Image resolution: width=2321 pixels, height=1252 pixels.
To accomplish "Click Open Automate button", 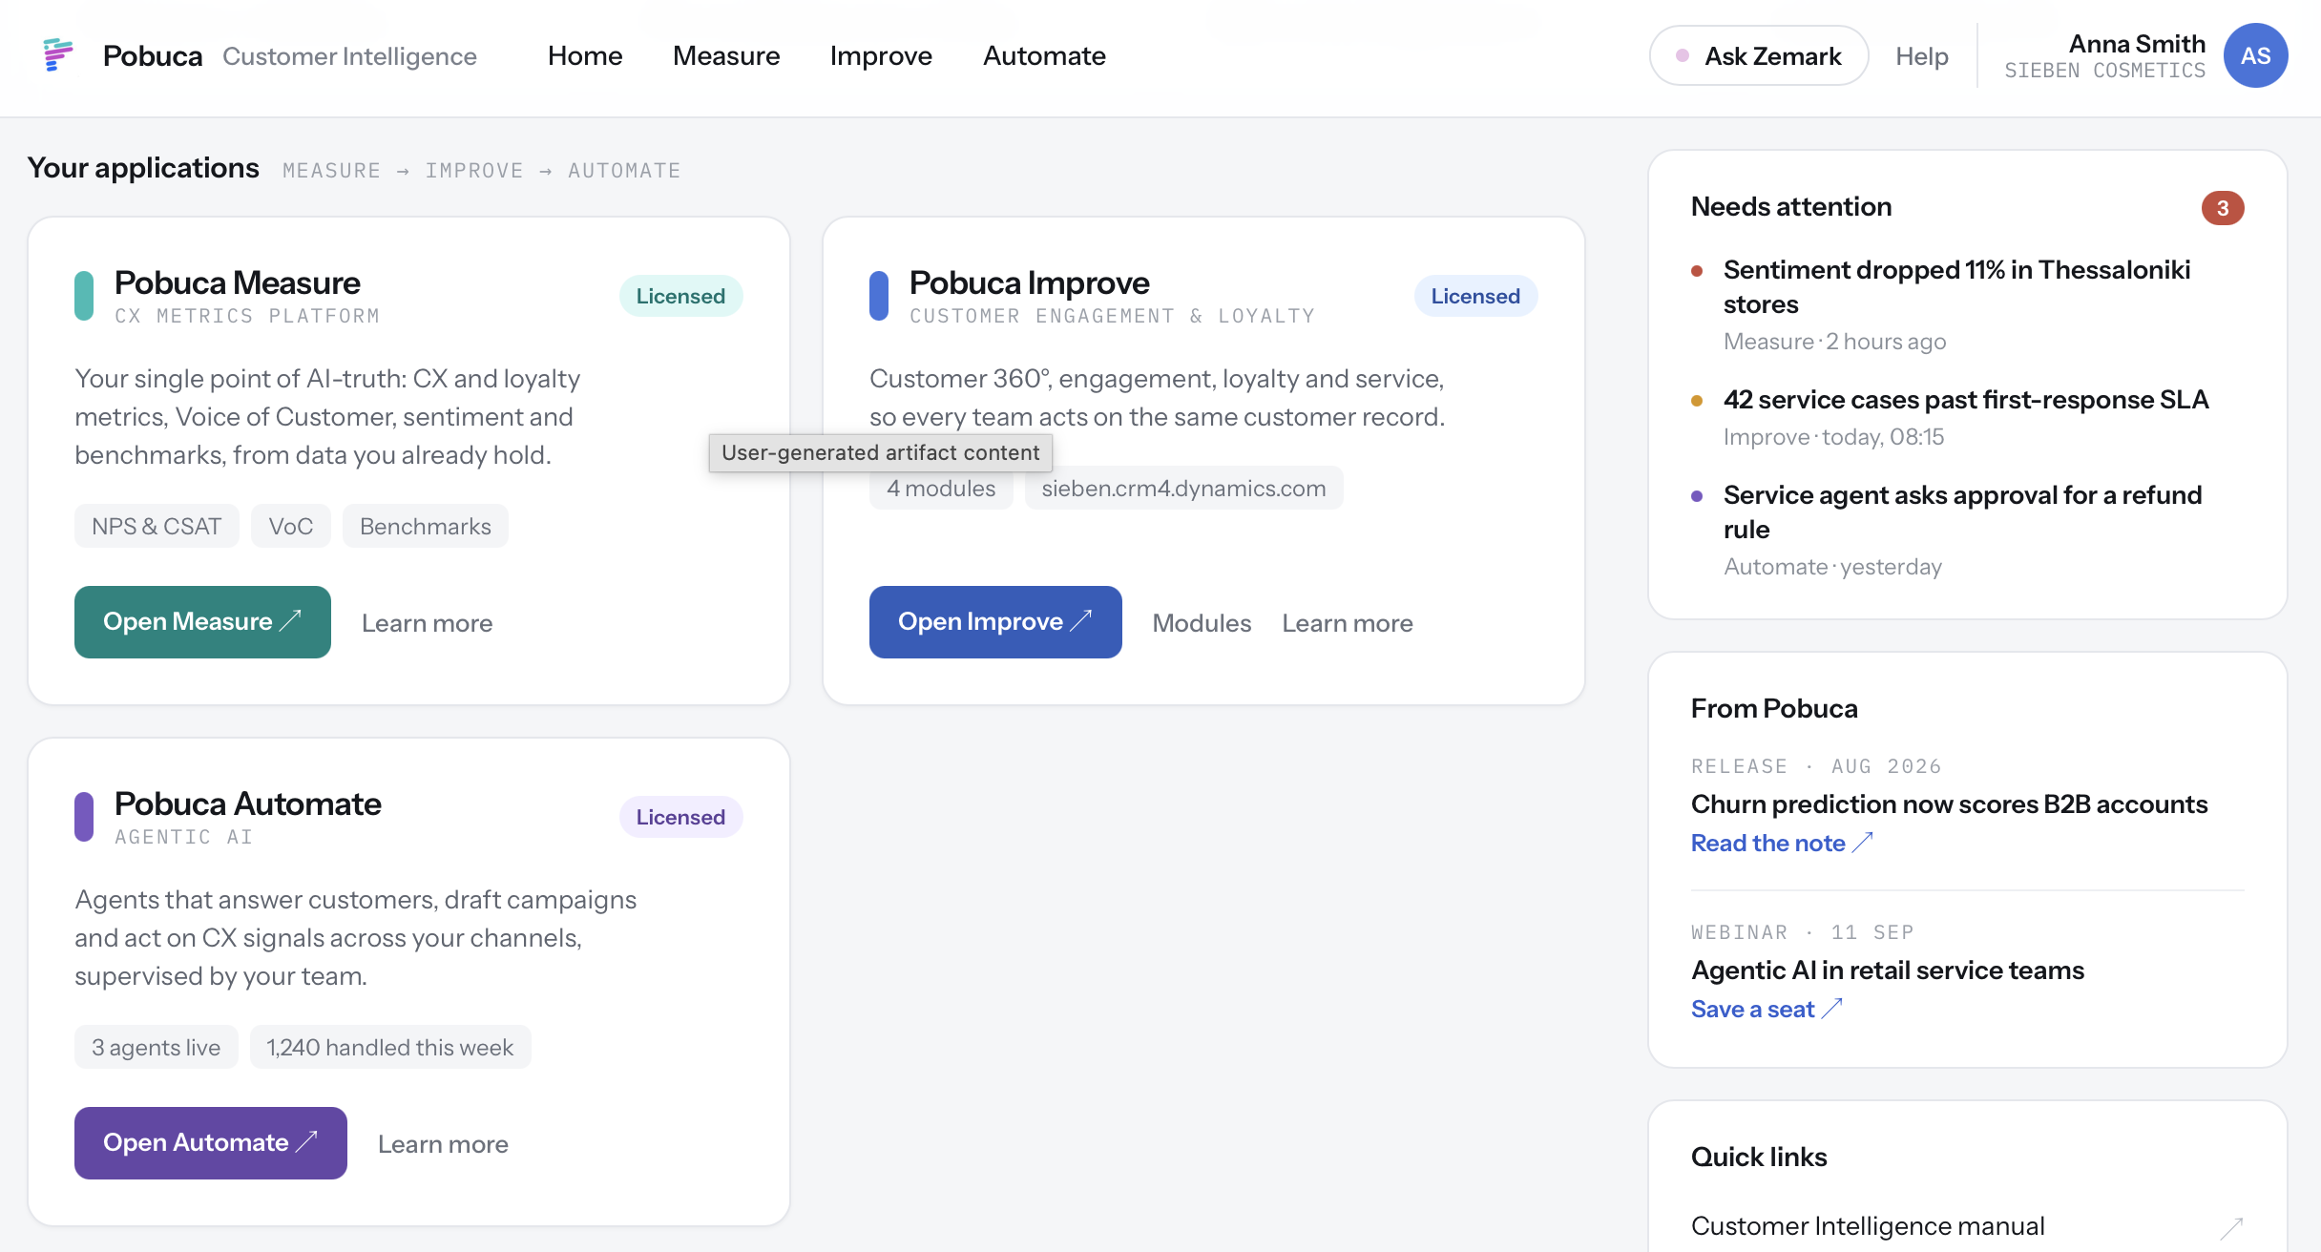I will (211, 1143).
